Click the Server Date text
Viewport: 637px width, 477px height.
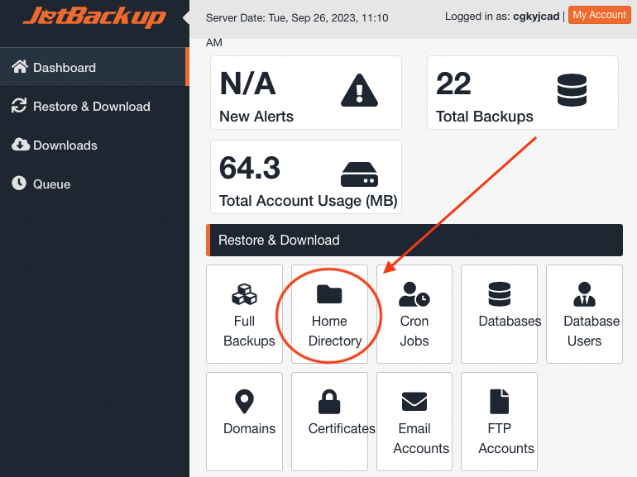(296, 18)
